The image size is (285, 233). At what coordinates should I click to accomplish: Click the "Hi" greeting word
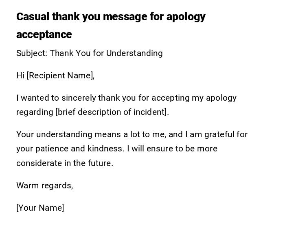tap(20, 76)
